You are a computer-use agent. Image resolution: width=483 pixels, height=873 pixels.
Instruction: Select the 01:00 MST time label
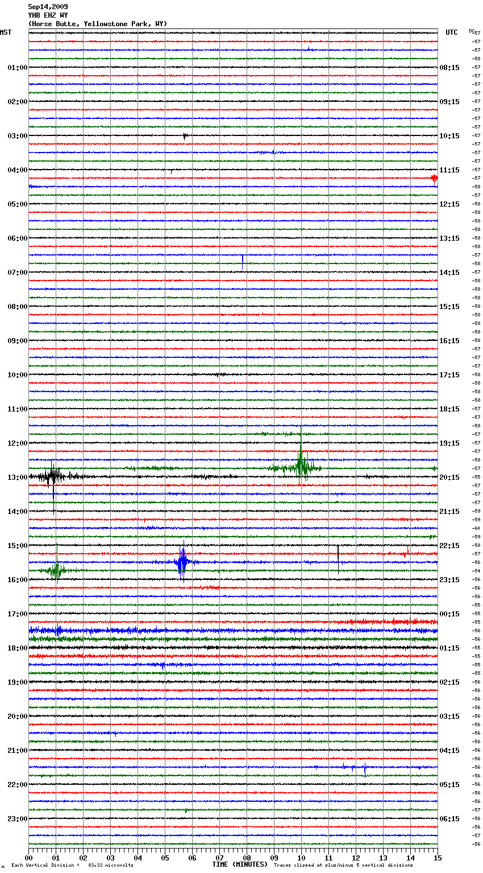click(18, 68)
